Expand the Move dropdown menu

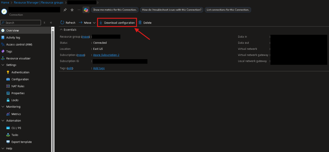pos(94,23)
